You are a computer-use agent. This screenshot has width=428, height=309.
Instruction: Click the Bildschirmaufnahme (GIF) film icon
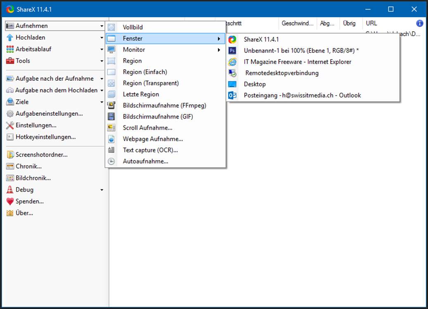[x=111, y=117]
